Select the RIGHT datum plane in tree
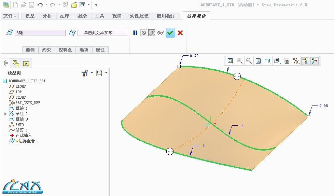The image size is (334, 196). (17, 86)
